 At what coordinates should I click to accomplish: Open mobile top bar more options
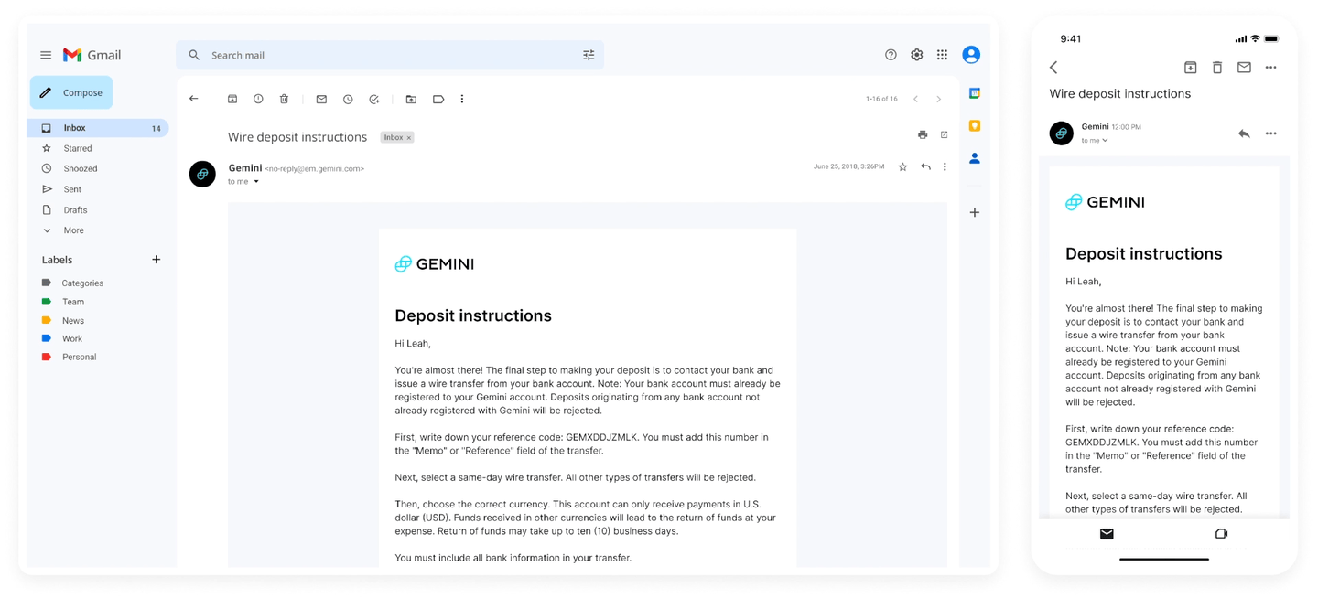(x=1270, y=68)
